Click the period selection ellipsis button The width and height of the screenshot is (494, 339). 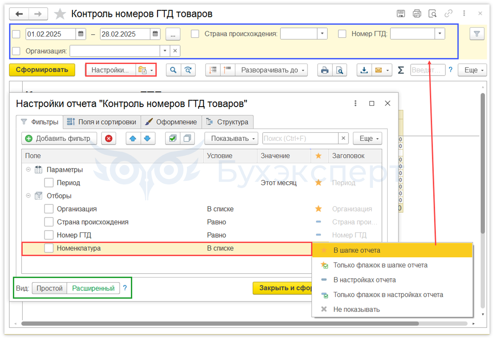[x=173, y=34]
